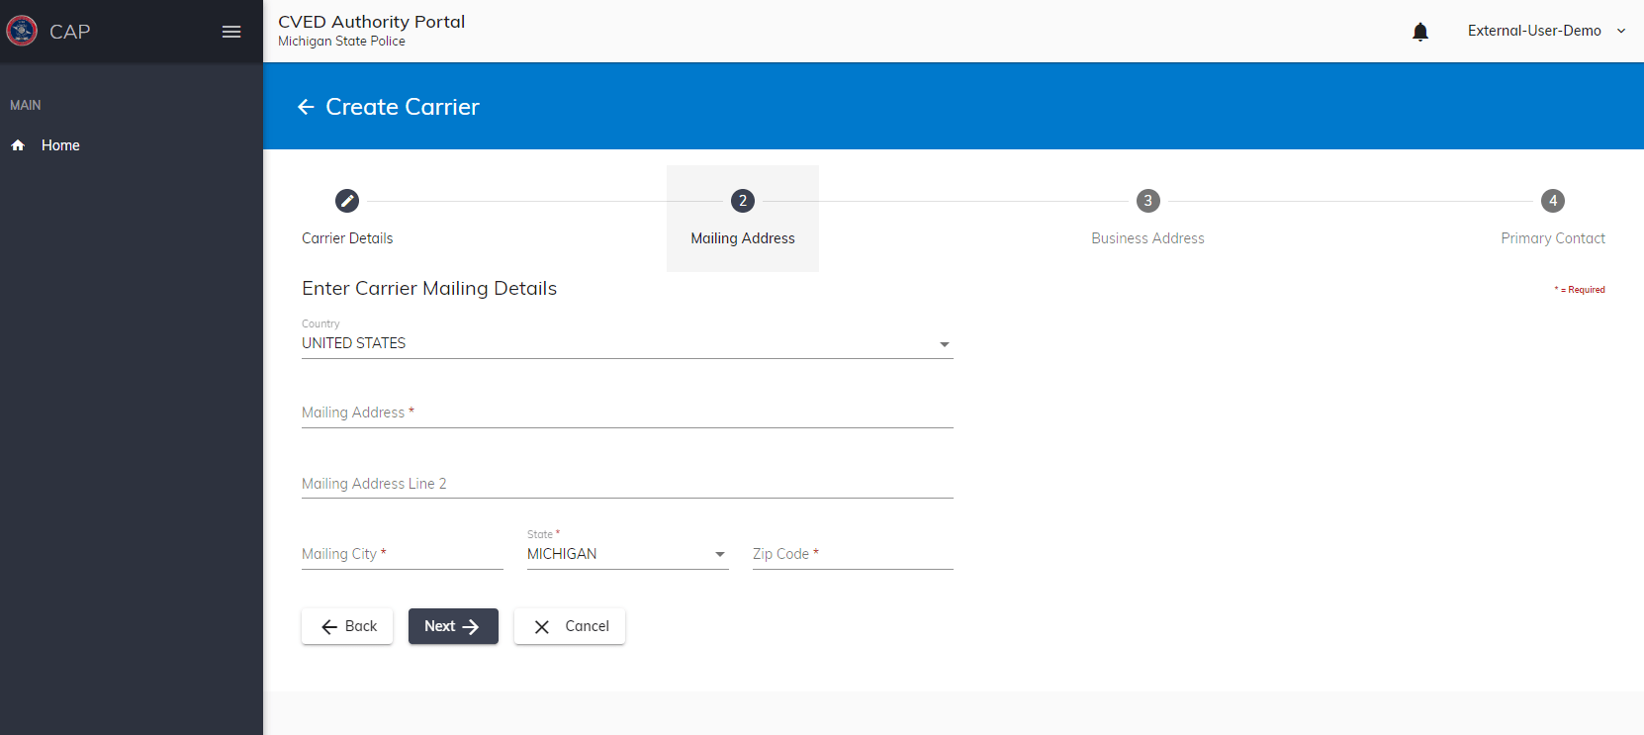Viewport: 1644px width, 735px height.
Task: Open the State dropdown showing MICHIGAN
Action: point(627,554)
